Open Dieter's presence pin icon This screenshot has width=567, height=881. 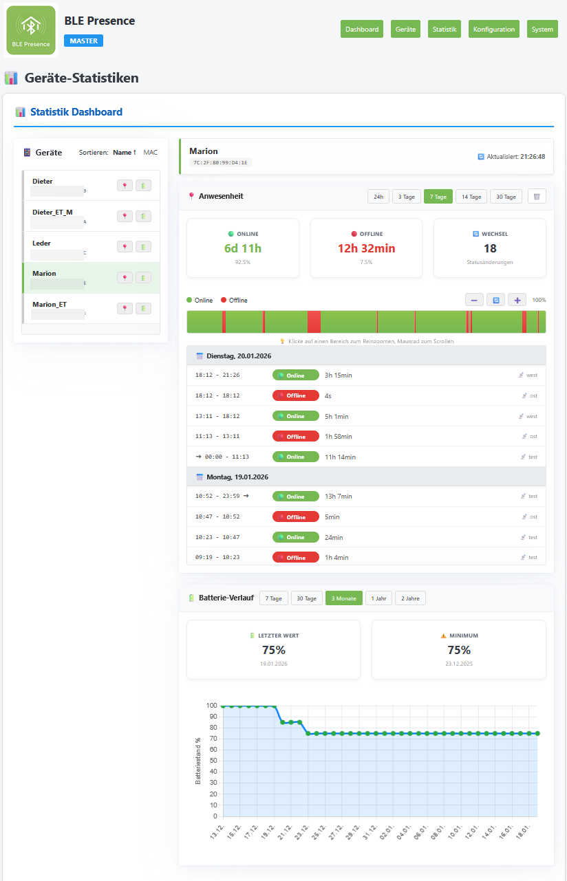point(125,186)
